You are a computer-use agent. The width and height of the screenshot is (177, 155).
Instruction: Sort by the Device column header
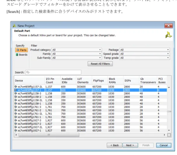29,80
